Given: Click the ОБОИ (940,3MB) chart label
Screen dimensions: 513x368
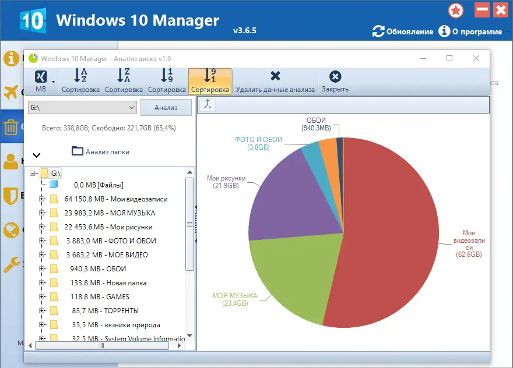Looking at the screenshot, I should pos(316,124).
